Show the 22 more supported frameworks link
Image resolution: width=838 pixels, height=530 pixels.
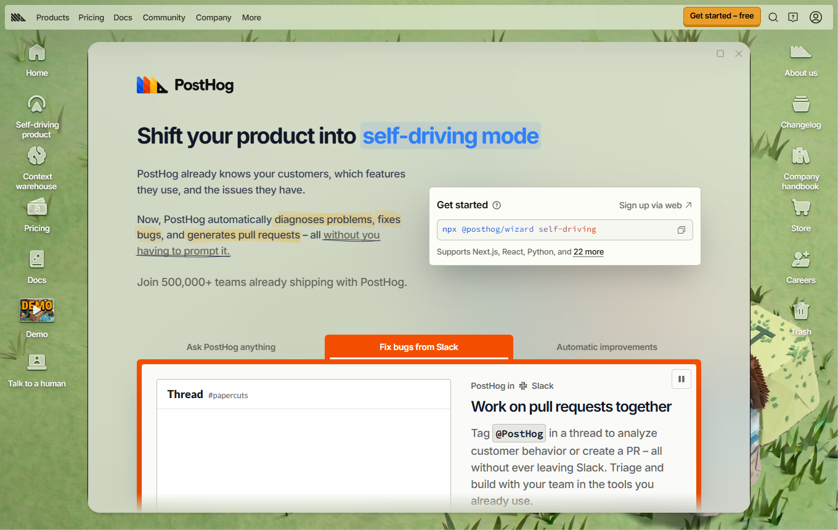(588, 251)
